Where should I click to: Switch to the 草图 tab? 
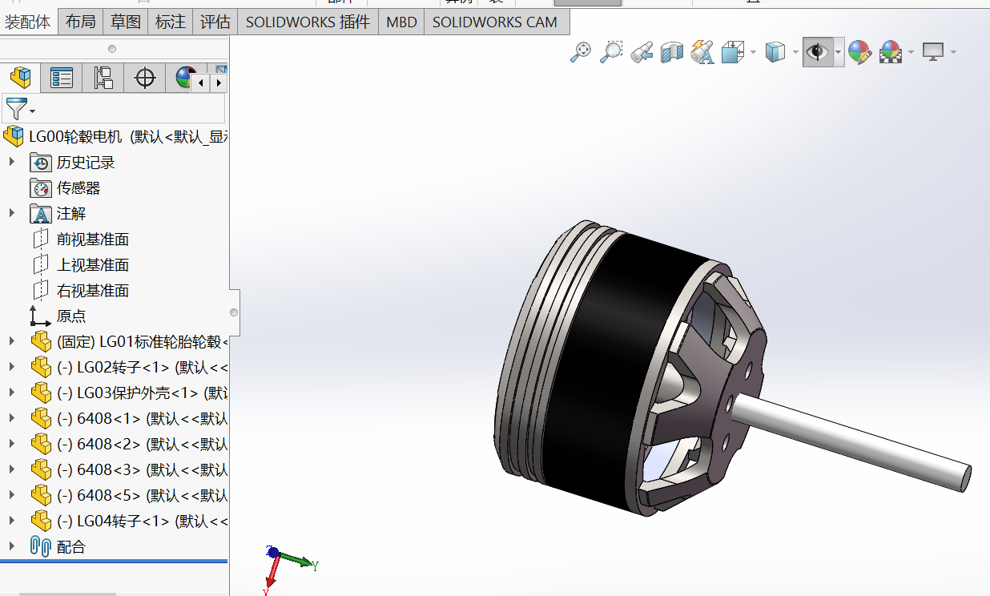click(125, 22)
